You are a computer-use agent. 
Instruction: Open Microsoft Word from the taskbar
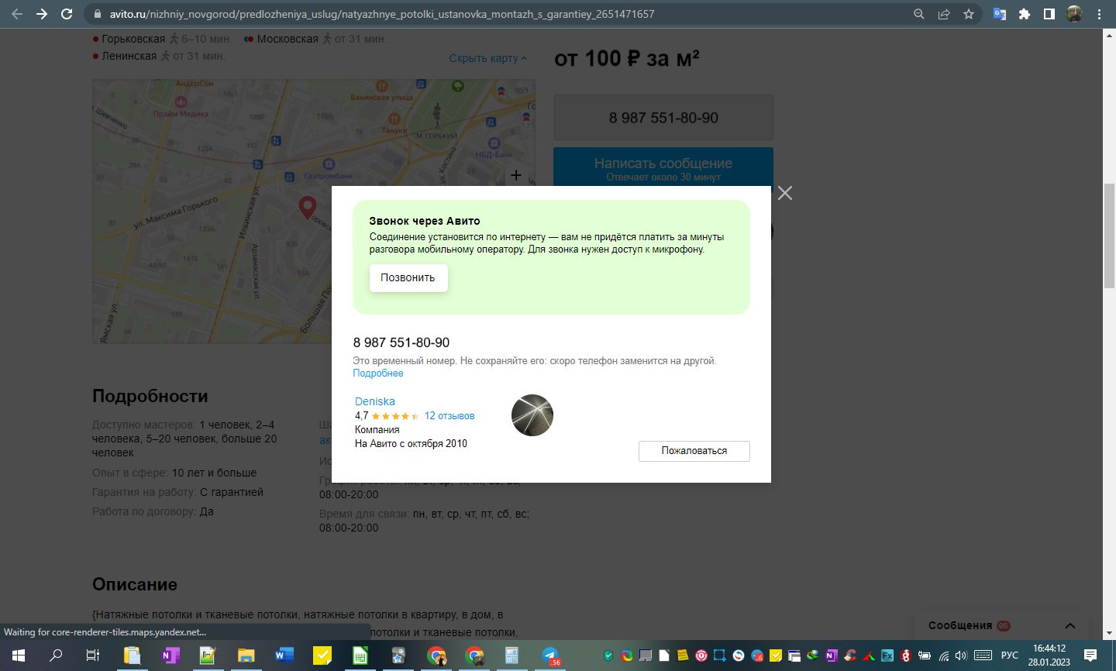(x=284, y=656)
